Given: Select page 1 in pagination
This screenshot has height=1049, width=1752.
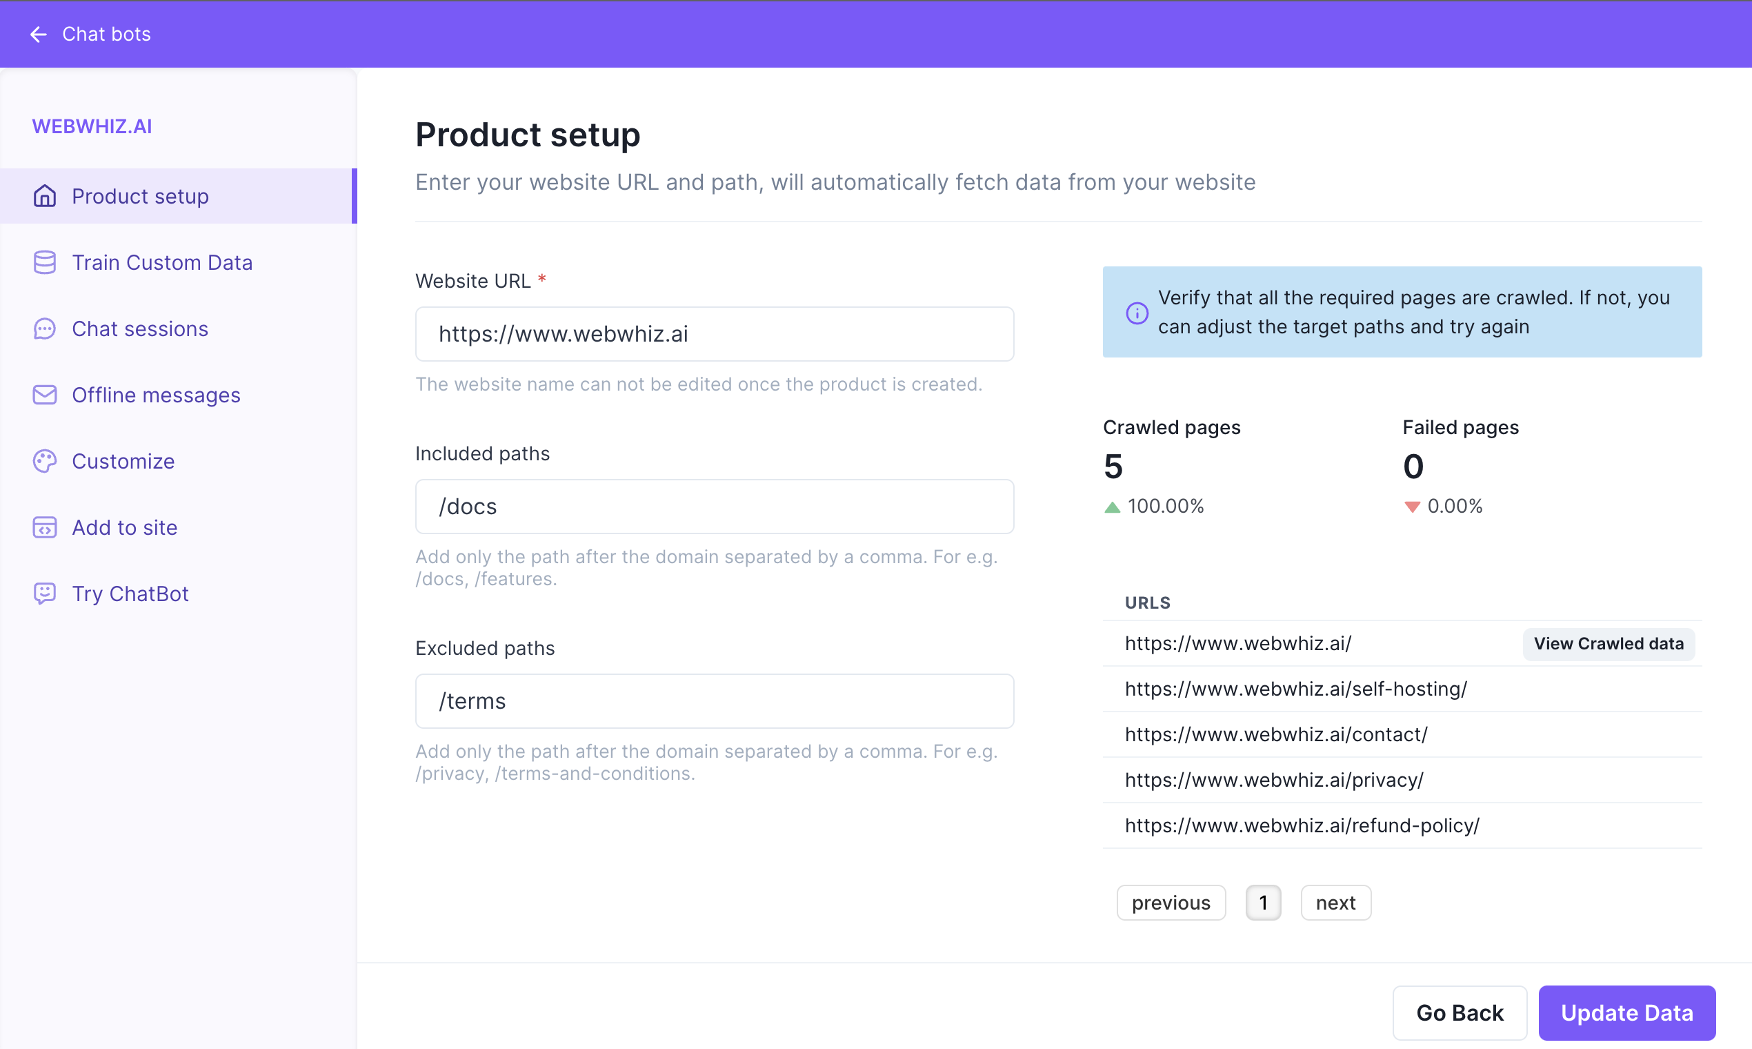Looking at the screenshot, I should pos(1263,903).
